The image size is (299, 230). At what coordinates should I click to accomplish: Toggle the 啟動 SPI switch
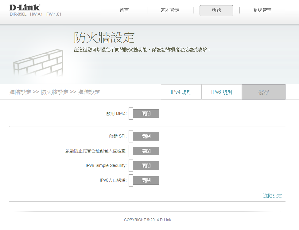(144, 136)
